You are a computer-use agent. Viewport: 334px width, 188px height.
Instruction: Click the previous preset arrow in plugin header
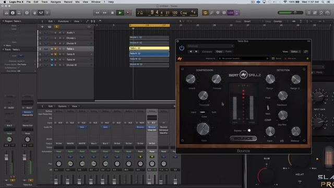190,52
